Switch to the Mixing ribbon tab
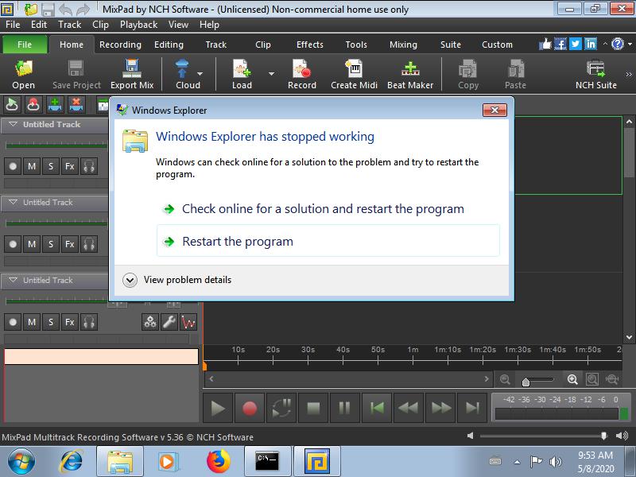 pyautogui.click(x=403, y=45)
